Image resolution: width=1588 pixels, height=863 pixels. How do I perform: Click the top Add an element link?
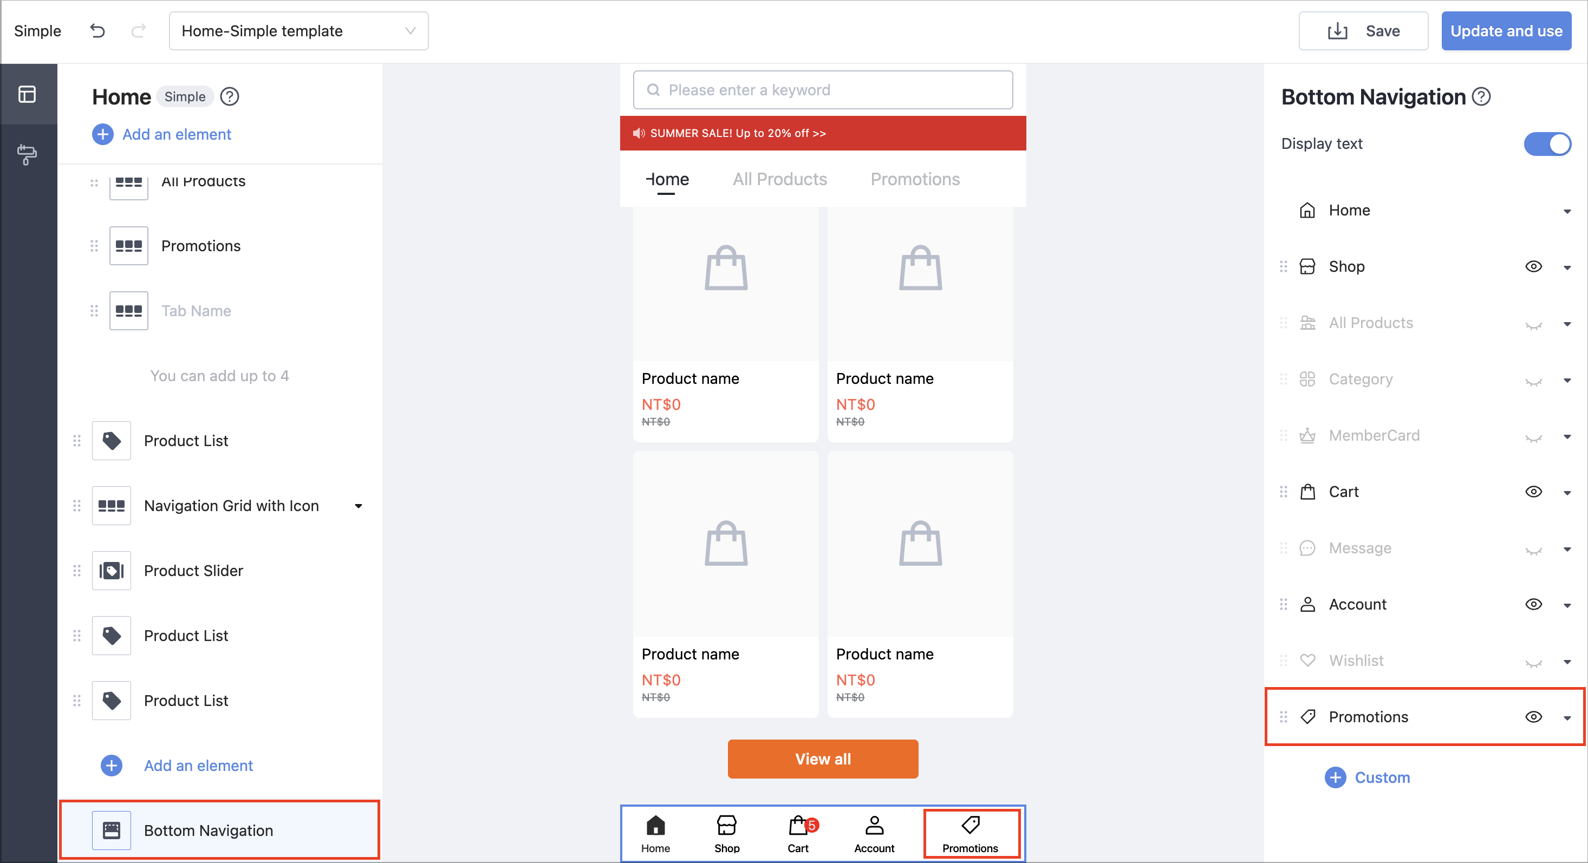(161, 134)
